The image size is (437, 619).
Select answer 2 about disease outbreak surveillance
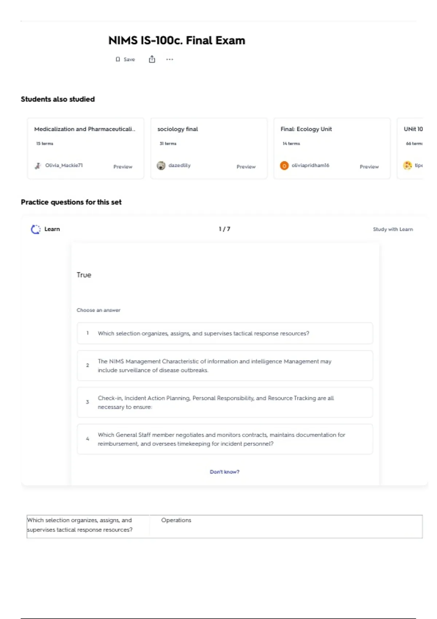[x=225, y=366]
